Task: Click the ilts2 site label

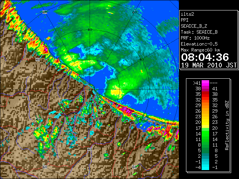Action: (187, 14)
